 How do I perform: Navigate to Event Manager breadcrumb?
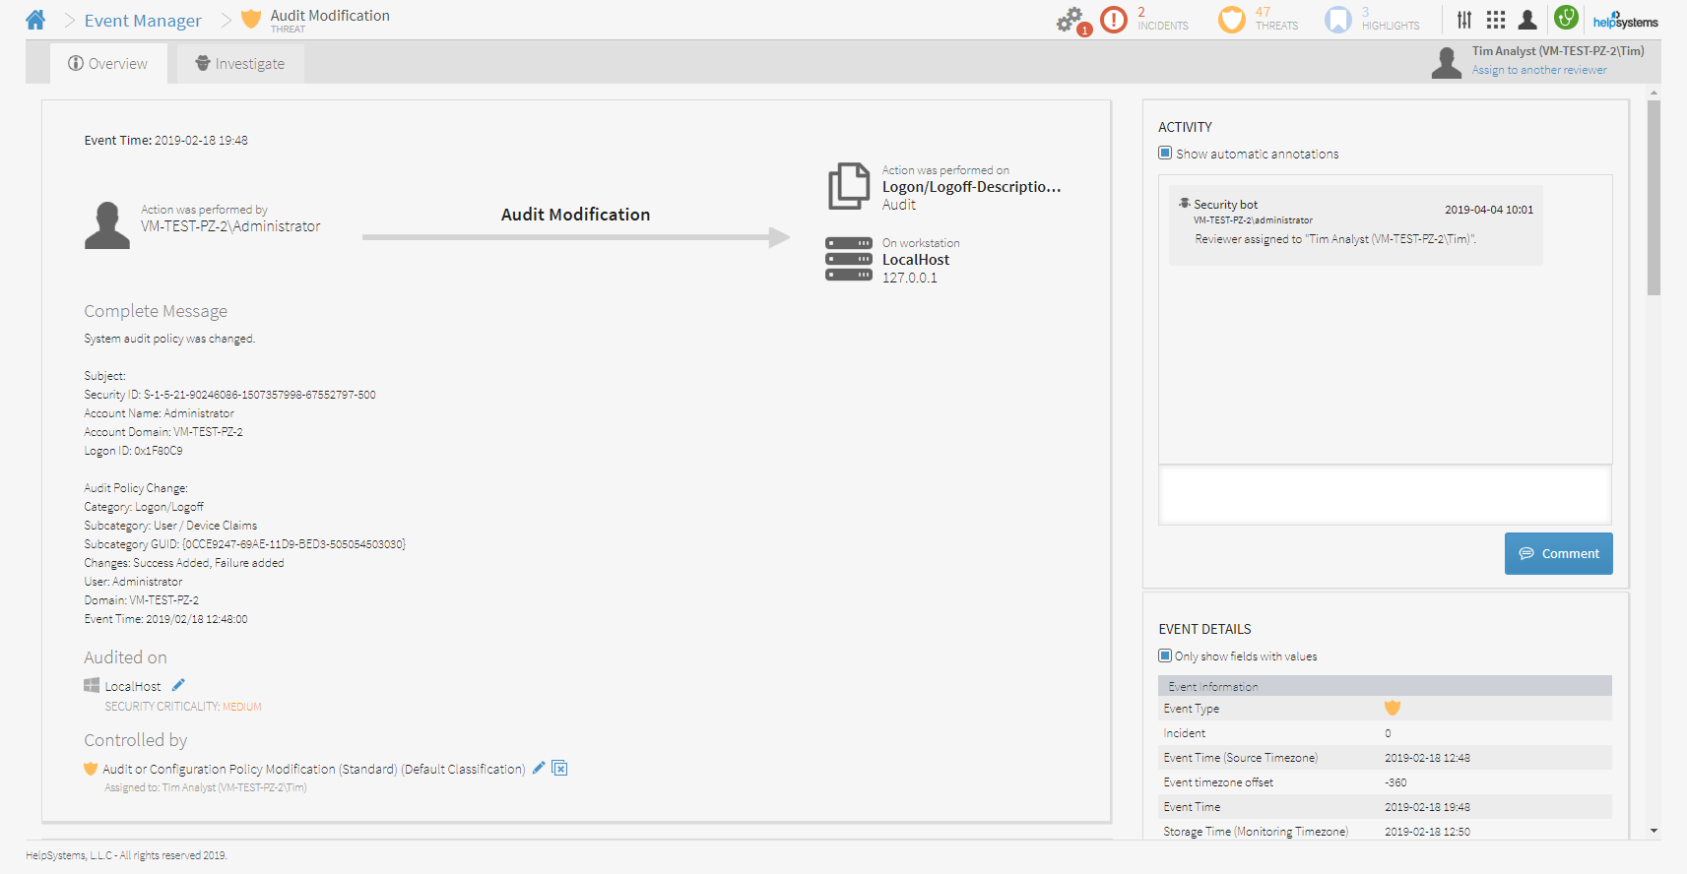143,21
